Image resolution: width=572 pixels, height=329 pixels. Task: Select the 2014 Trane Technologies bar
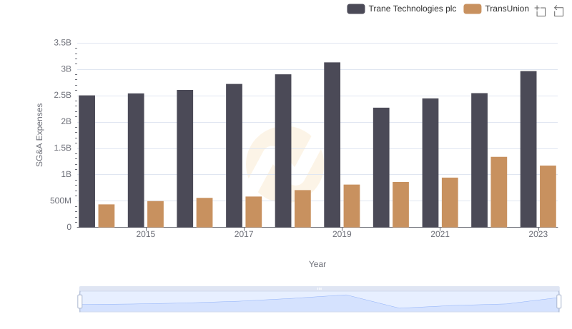tap(87, 161)
